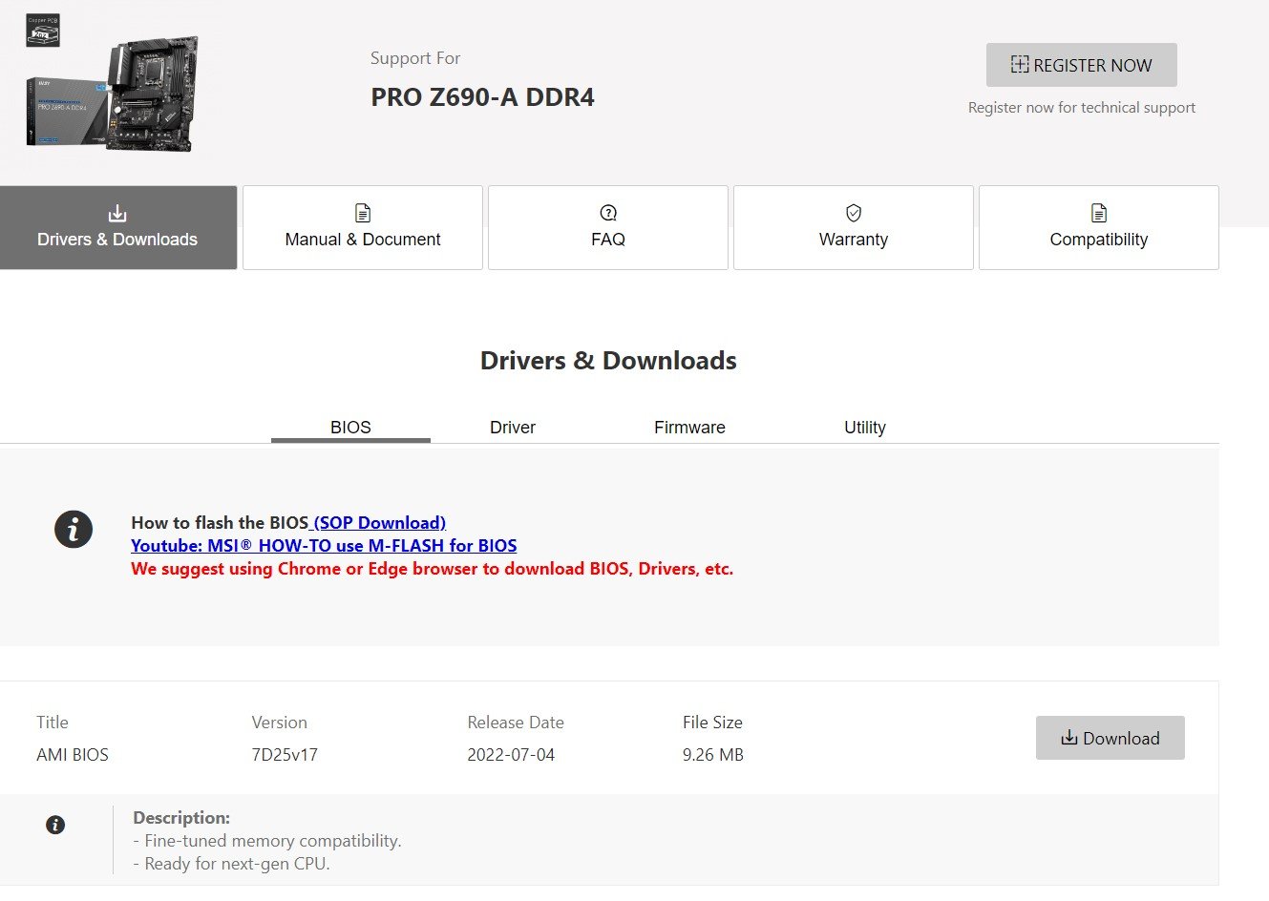
Task: Click the Copper PCB badge icon
Action: coord(43,31)
